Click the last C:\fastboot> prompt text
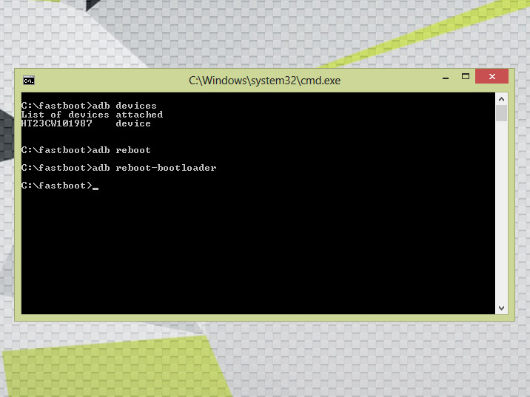Screen dimensions: 530x397 click(56, 186)
